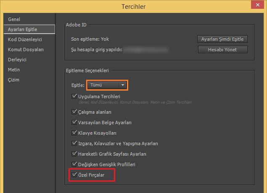Uncheck Uygulama Tercihleri checkbox
The height and width of the screenshot is (193, 267).
pos(74,96)
